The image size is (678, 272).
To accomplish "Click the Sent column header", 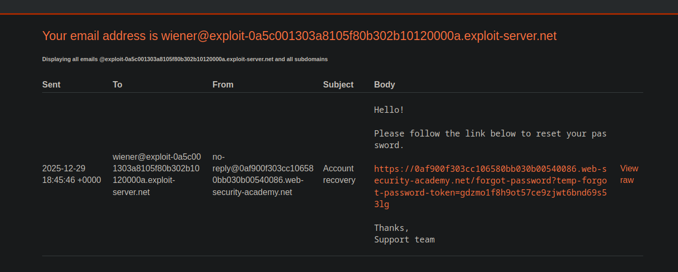I will pos(51,84).
